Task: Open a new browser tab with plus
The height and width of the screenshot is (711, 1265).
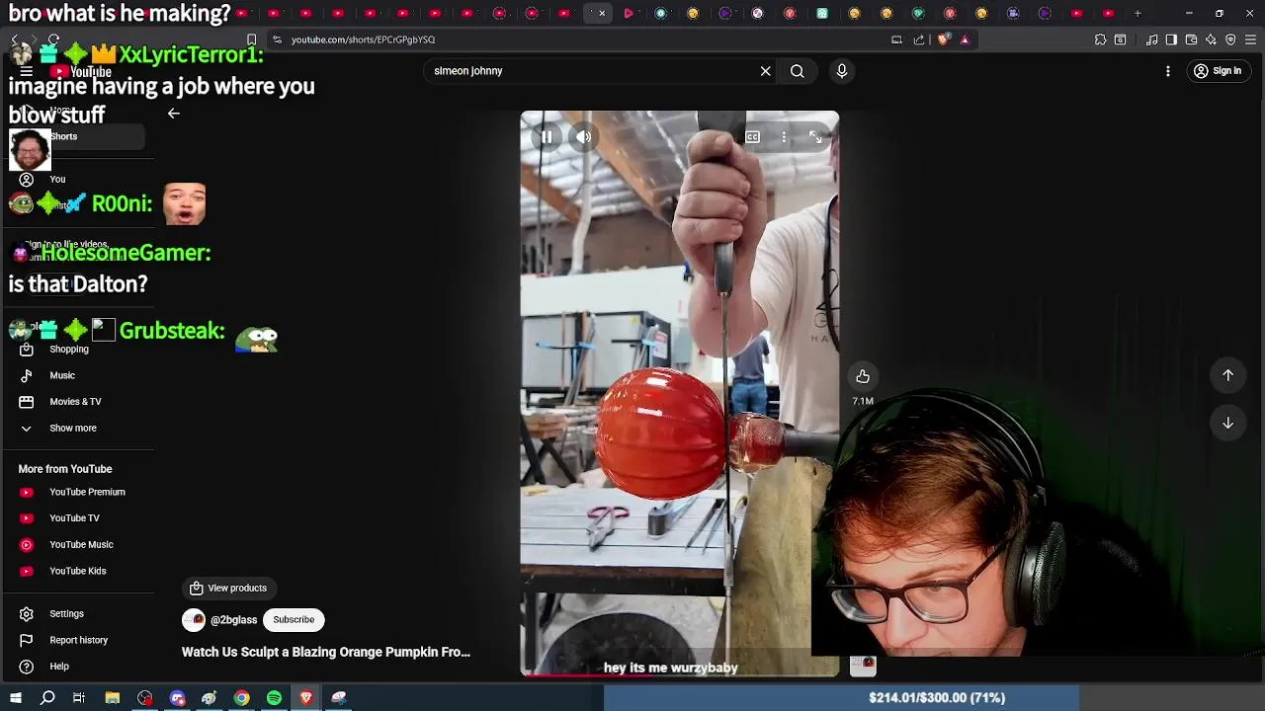Action: tap(1138, 14)
